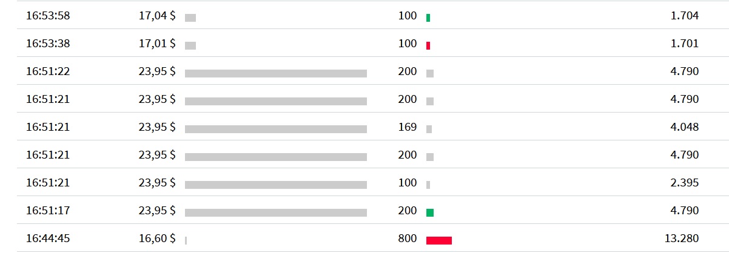729x253 pixels.
Task: Select the timestamp 16:44:45
Action: (x=48, y=238)
